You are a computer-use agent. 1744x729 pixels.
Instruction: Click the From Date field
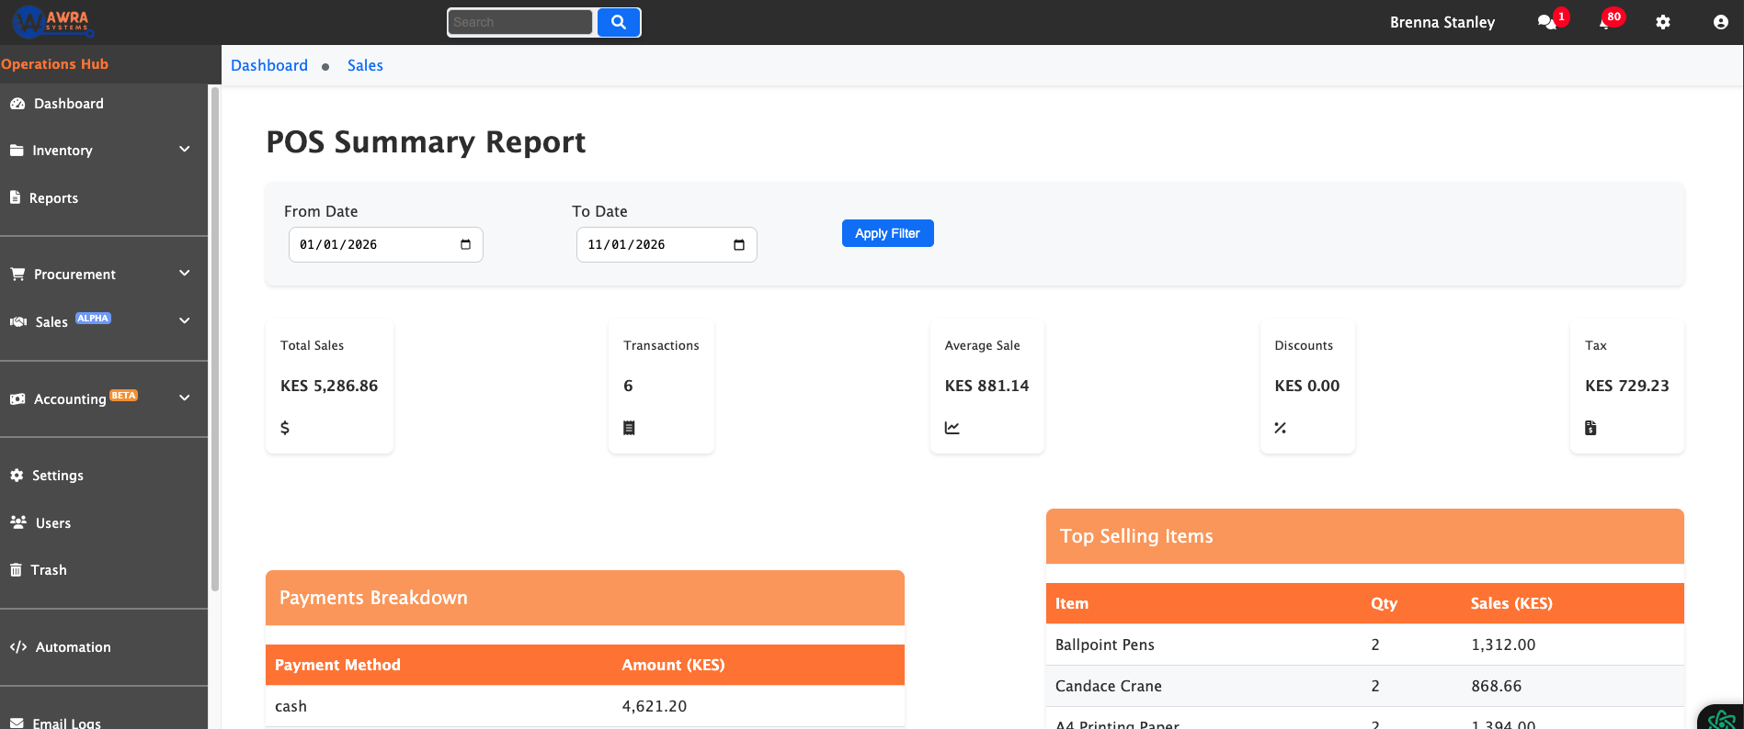tap(386, 244)
